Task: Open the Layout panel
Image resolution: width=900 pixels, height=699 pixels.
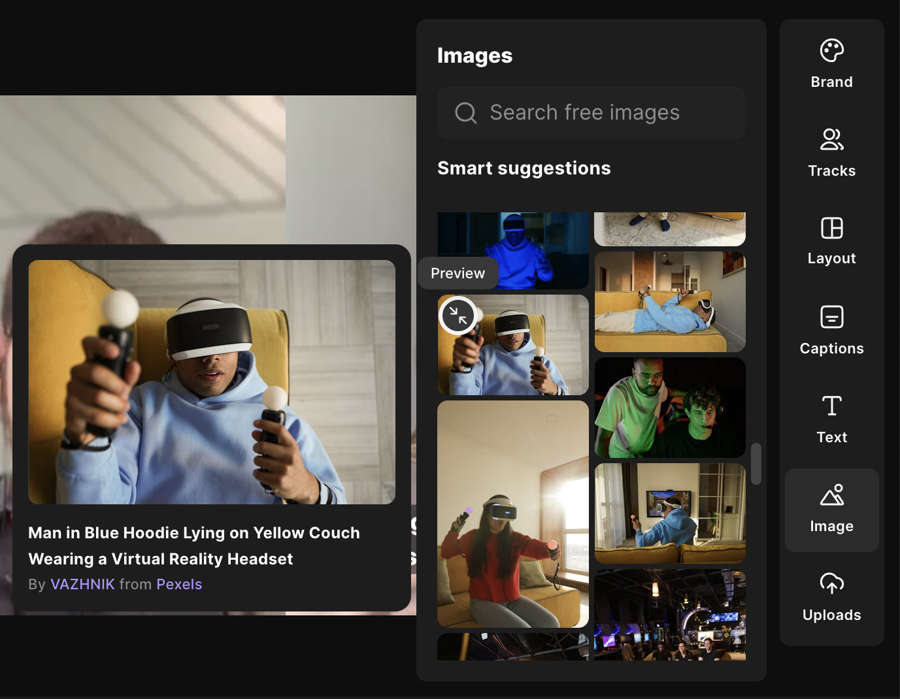Action: click(x=831, y=240)
